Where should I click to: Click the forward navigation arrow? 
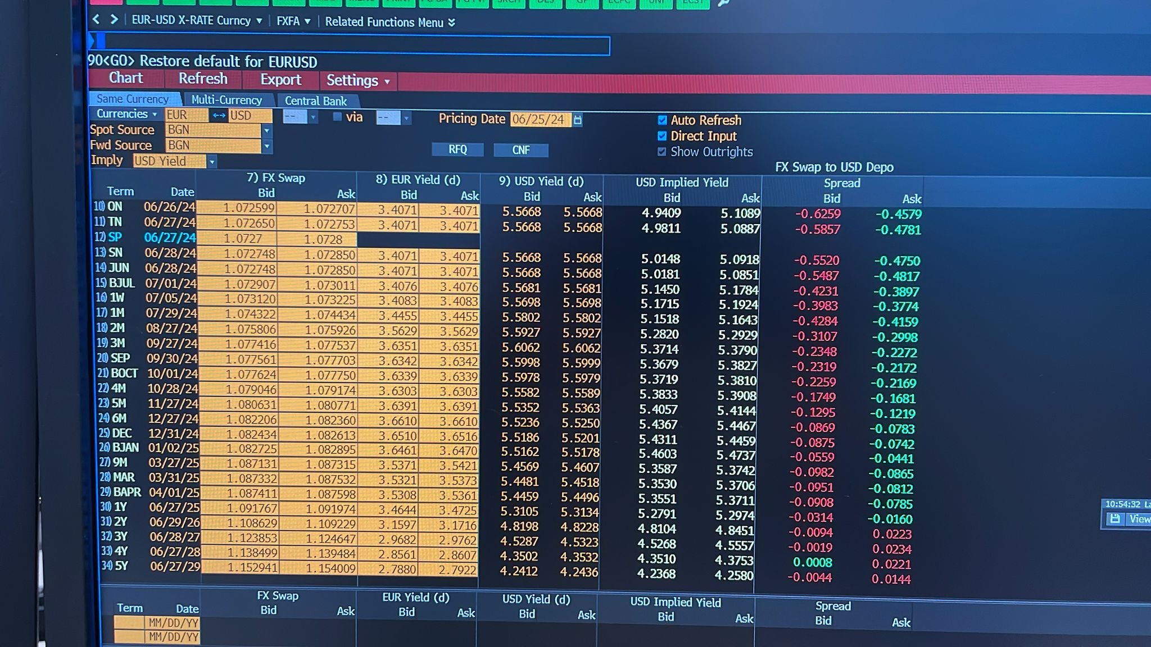115,20
